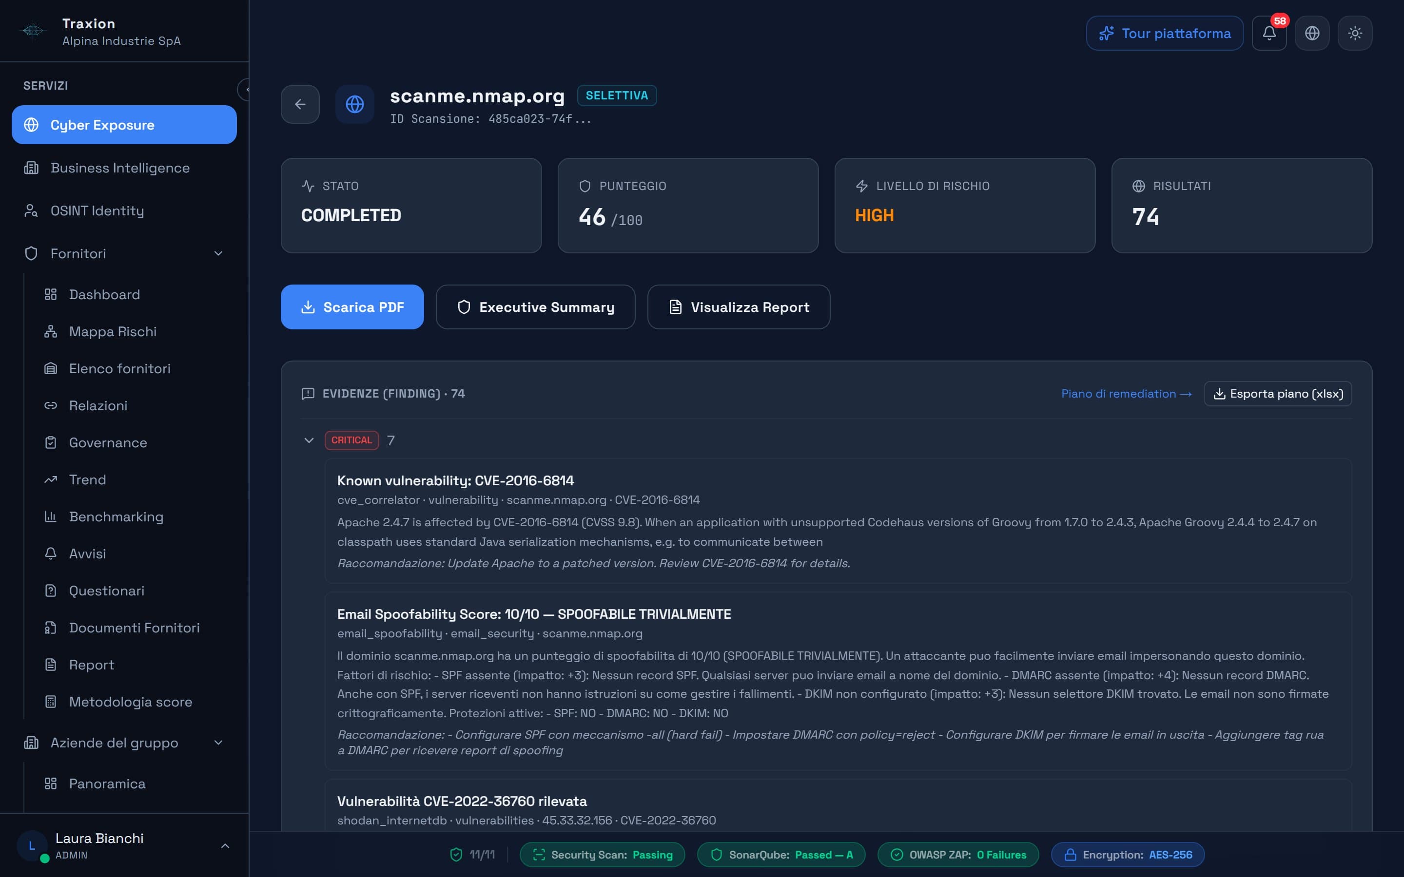The image size is (1404, 877).
Task: Click the EVIDENZE (FINDING) message icon
Action: coord(308,394)
